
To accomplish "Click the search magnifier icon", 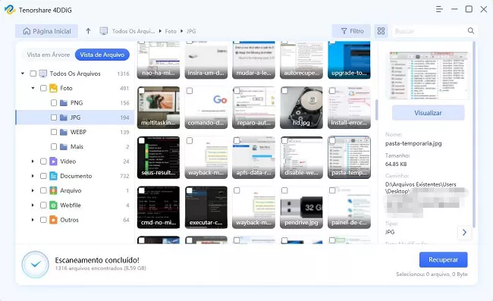I will (471, 31).
